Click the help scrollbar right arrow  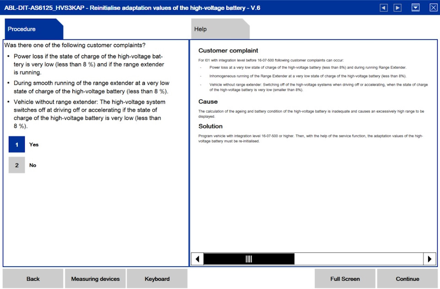pyautogui.click(x=429, y=259)
